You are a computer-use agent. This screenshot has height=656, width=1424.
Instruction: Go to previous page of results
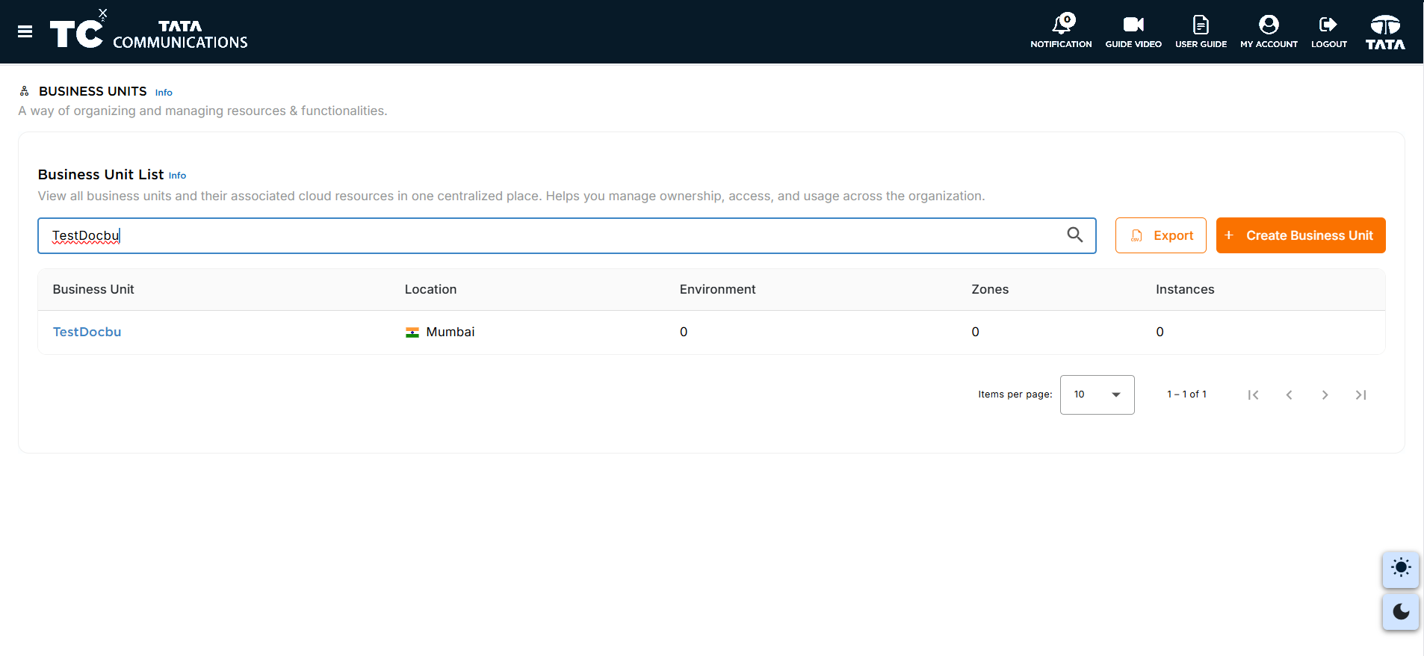point(1289,394)
